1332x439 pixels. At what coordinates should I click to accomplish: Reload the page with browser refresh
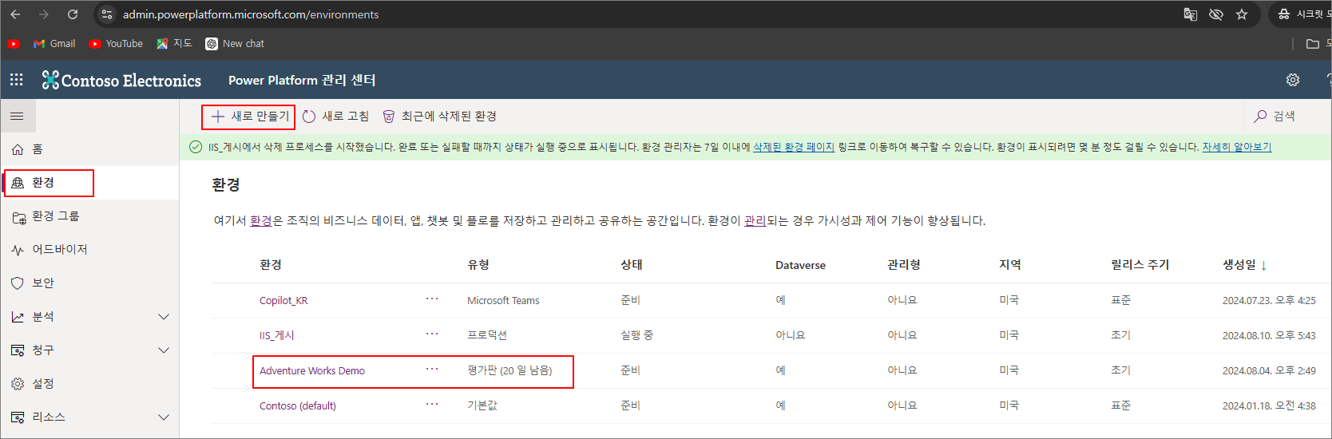tap(73, 14)
